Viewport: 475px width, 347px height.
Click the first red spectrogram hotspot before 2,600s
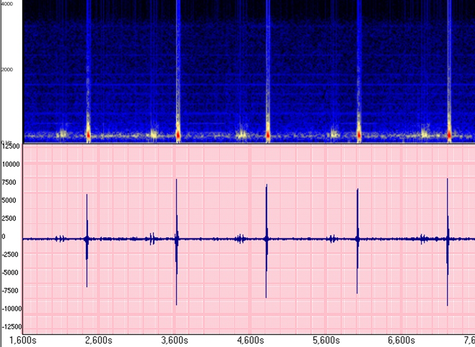(x=88, y=134)
